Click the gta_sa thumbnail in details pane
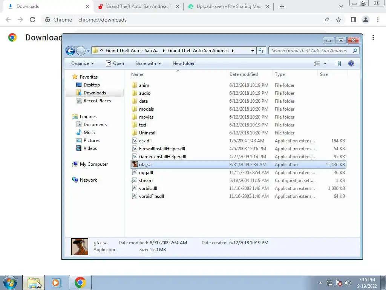 (x=80, y=247)
